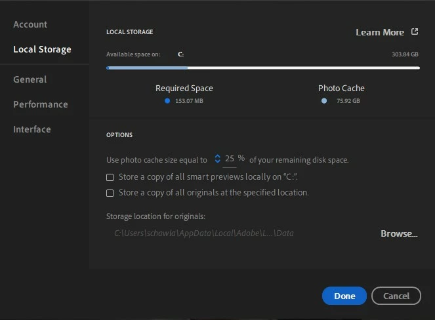Click the Storage location for originals label
The image size is (435, 320).
coord(155,216)
